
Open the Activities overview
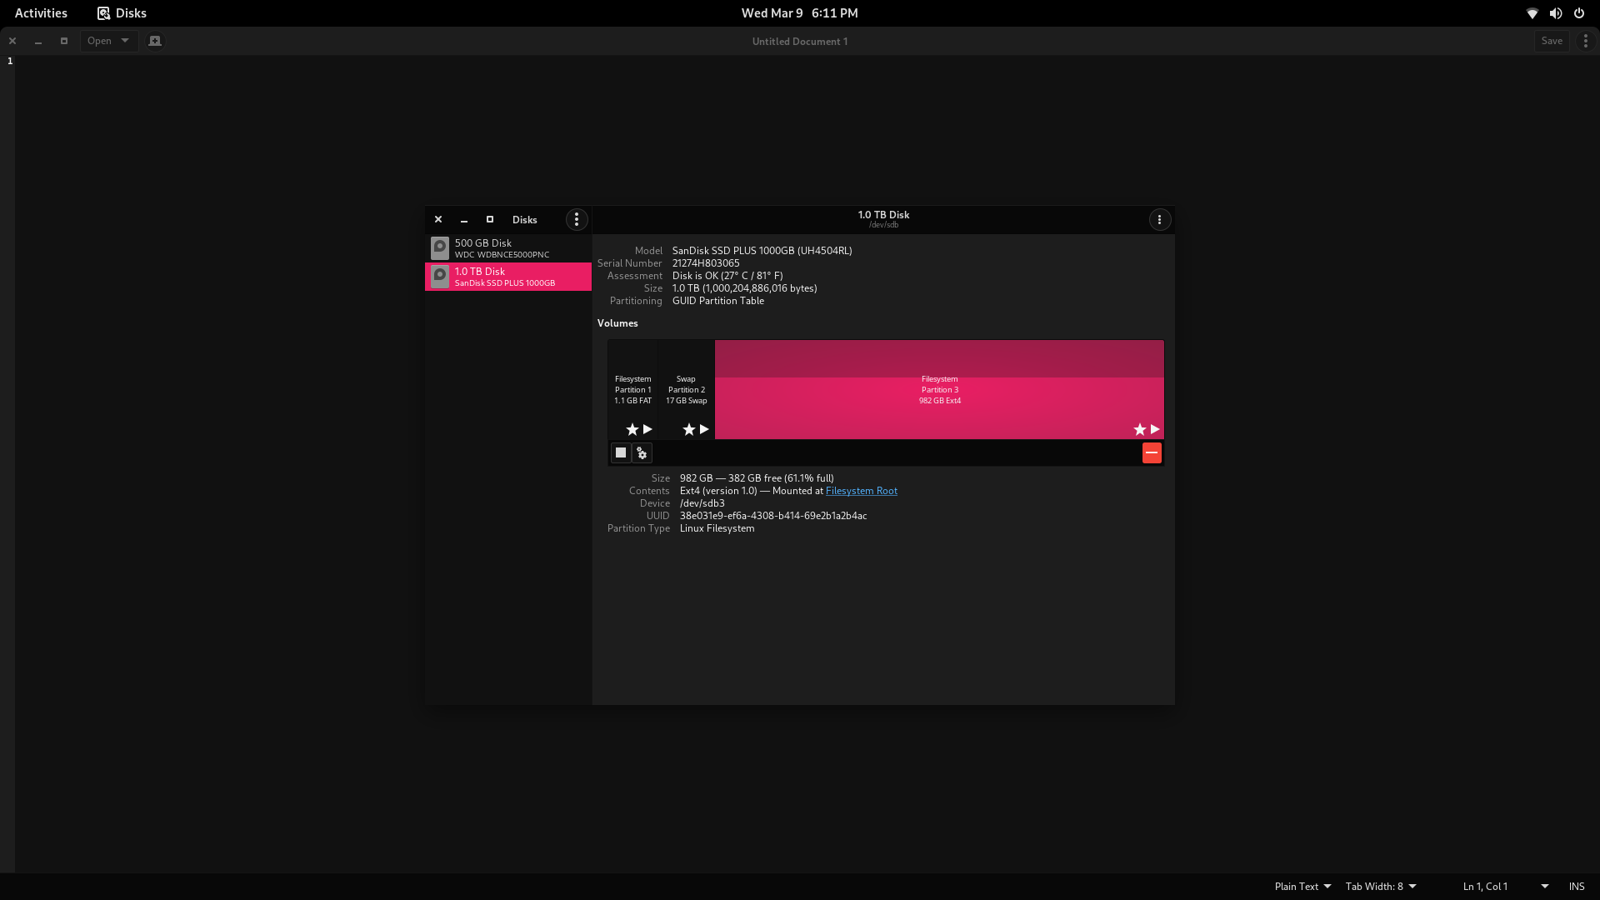(x=41, y=12)
